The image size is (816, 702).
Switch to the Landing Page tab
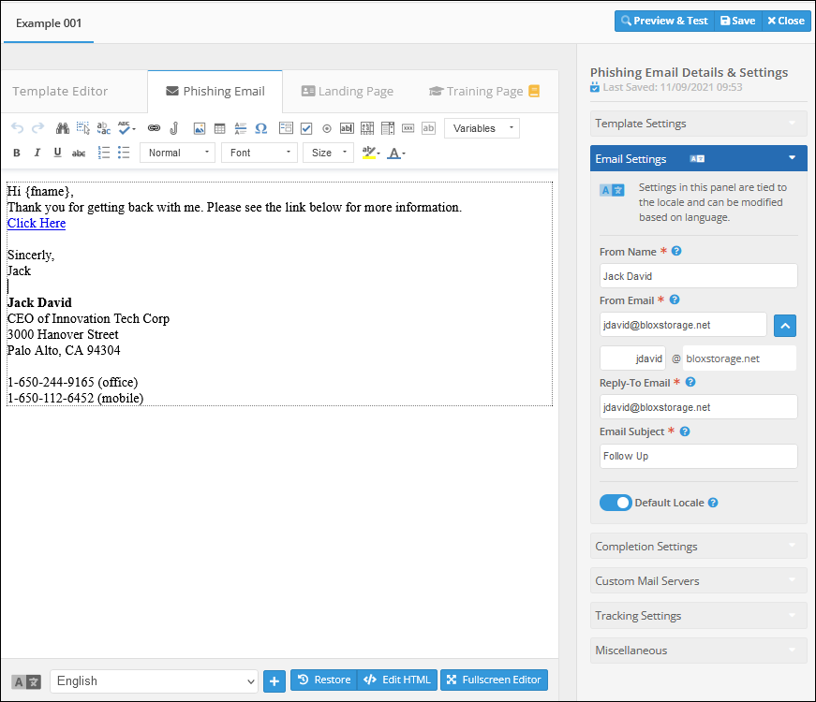pyautogui.click(x=347, y=92)
